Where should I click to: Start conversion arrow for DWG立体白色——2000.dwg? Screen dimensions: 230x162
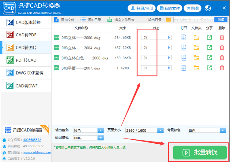click(169, 58)
